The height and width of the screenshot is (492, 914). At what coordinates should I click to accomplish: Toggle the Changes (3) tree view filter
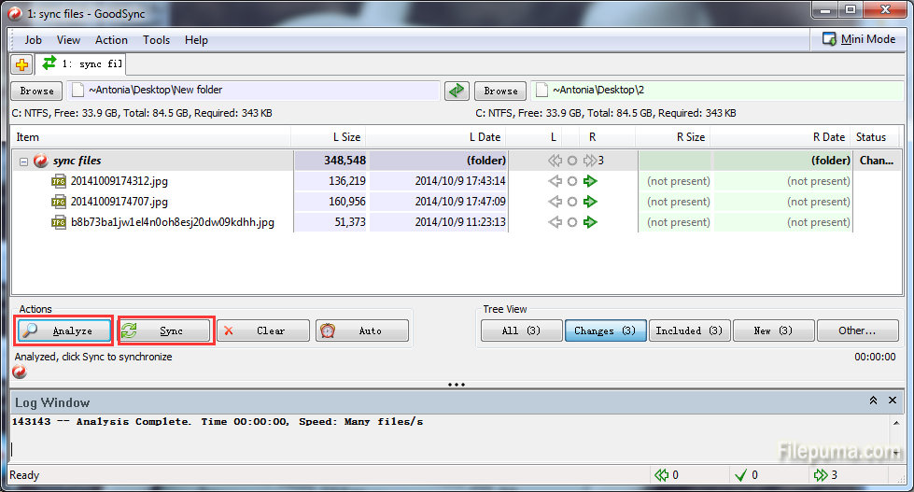click(x=604, y=330)
